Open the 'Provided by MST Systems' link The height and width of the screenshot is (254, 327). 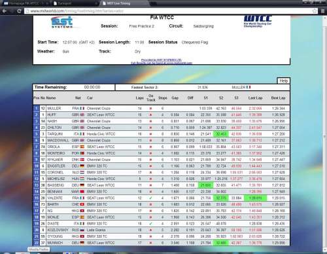click(162, 60)
